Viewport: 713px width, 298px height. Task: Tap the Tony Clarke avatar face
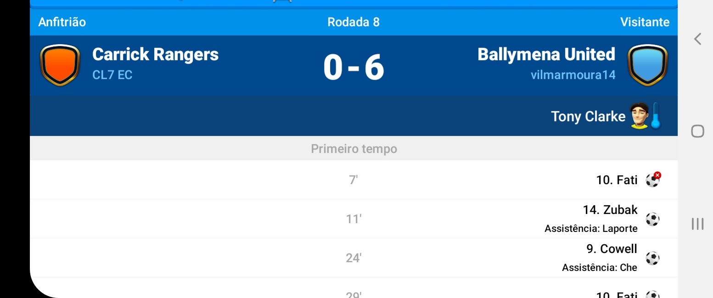(639, 116)
